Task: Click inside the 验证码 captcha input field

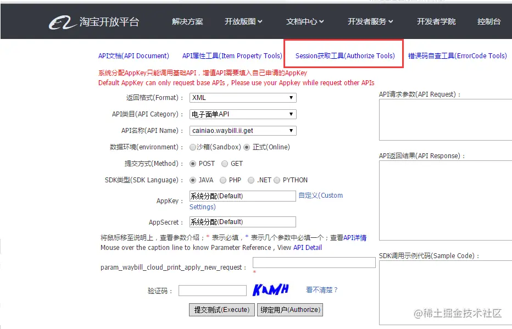Action: pyautogui.click(x=212, y=290)
